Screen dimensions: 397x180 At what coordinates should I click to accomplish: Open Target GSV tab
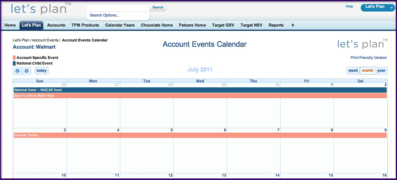[x=223, y=25]
